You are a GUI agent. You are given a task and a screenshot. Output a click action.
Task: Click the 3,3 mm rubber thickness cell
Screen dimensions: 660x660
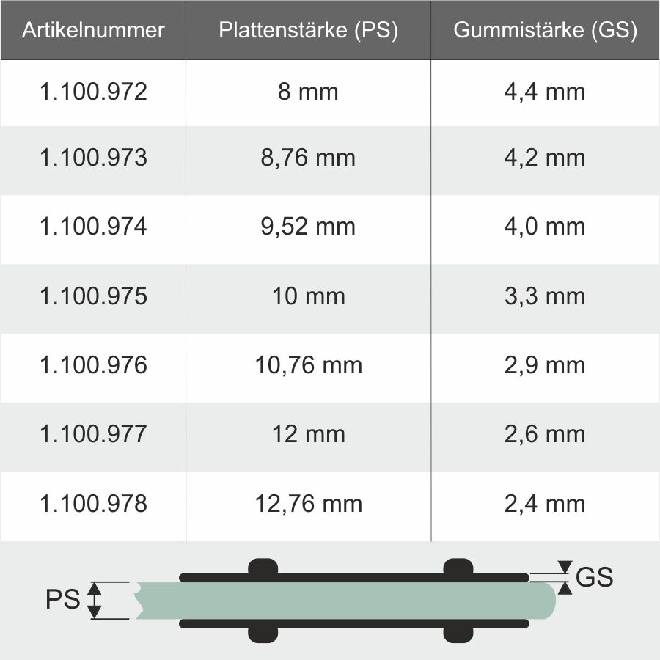click(x=546, y=299)
